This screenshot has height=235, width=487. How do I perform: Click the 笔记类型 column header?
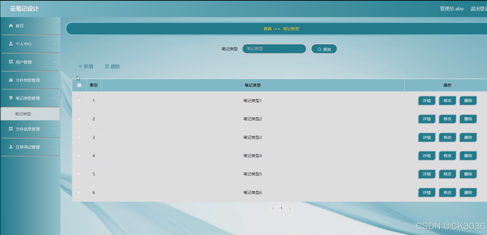click(253, 85)
